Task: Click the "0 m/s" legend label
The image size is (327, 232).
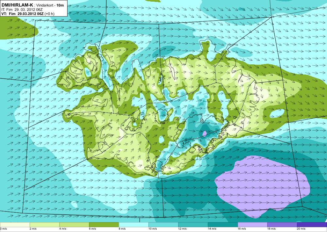Action: pyautogui.click(x=4, y=229)
